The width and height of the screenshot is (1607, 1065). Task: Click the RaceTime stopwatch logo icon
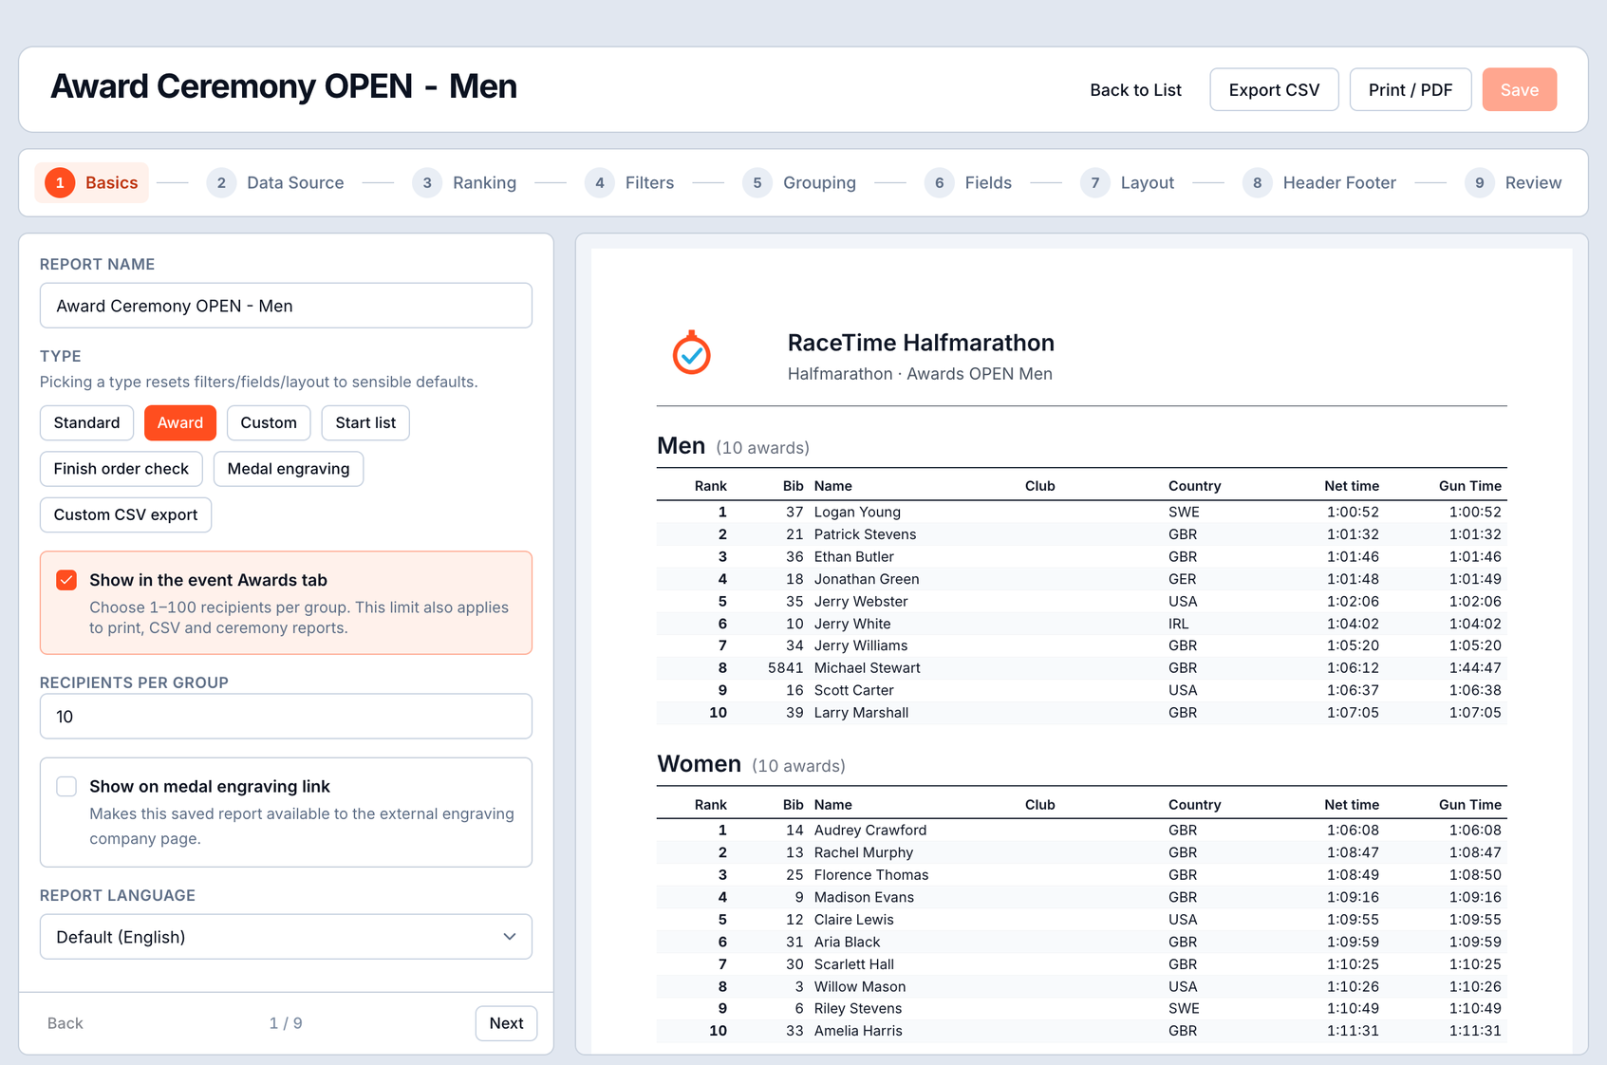coord(692,353)
